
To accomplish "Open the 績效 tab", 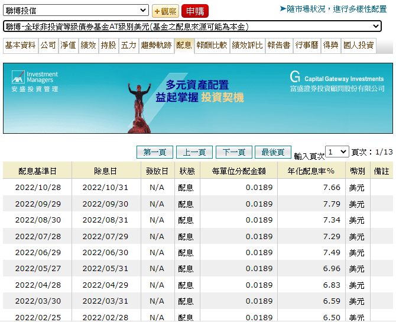I will (x=89, y=46).
